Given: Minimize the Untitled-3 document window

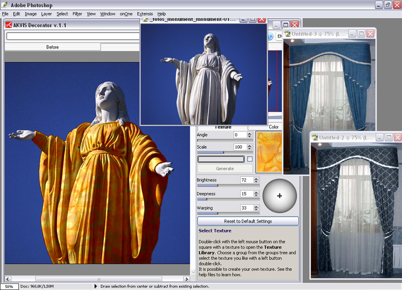Looking at the screenshot, I should [352, 34].
